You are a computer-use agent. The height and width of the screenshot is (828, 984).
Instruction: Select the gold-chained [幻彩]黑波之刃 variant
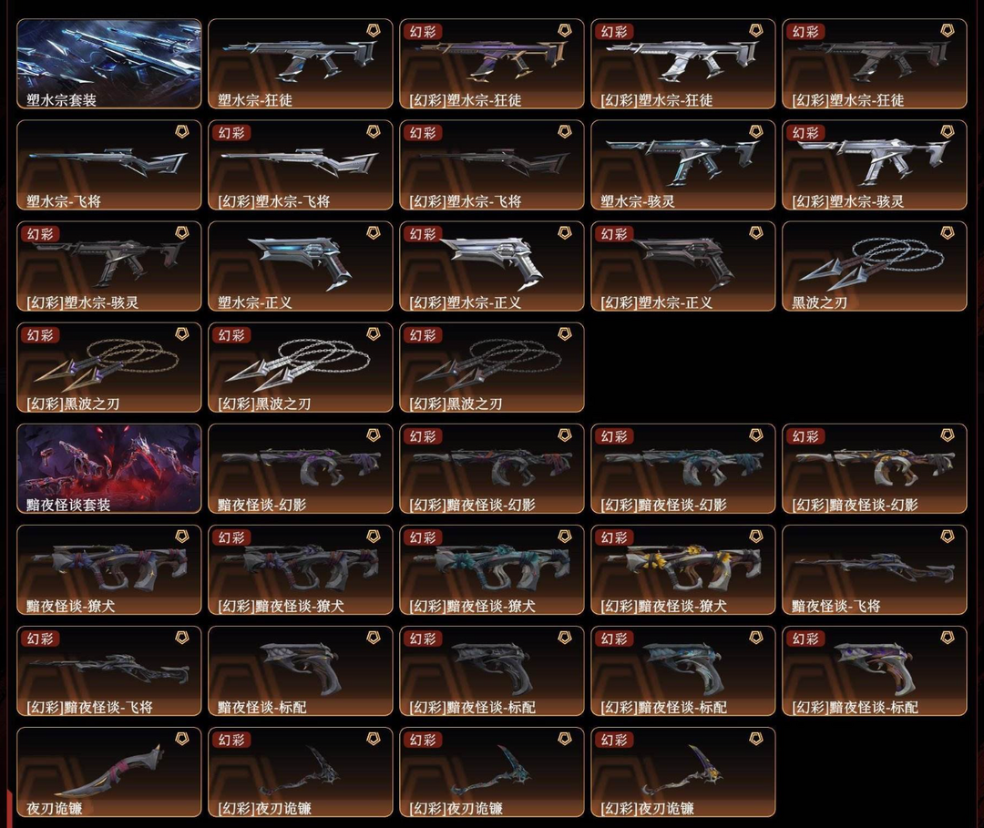[x=109, y=368]
